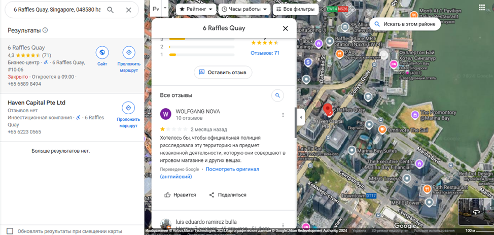Screen dimensions: 494x235
Task: Search within reviews using magnifier icon
Action: (277, 95)
